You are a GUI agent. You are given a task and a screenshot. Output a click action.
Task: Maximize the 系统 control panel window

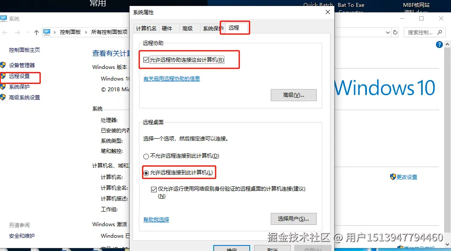click(x=421, y=18)
